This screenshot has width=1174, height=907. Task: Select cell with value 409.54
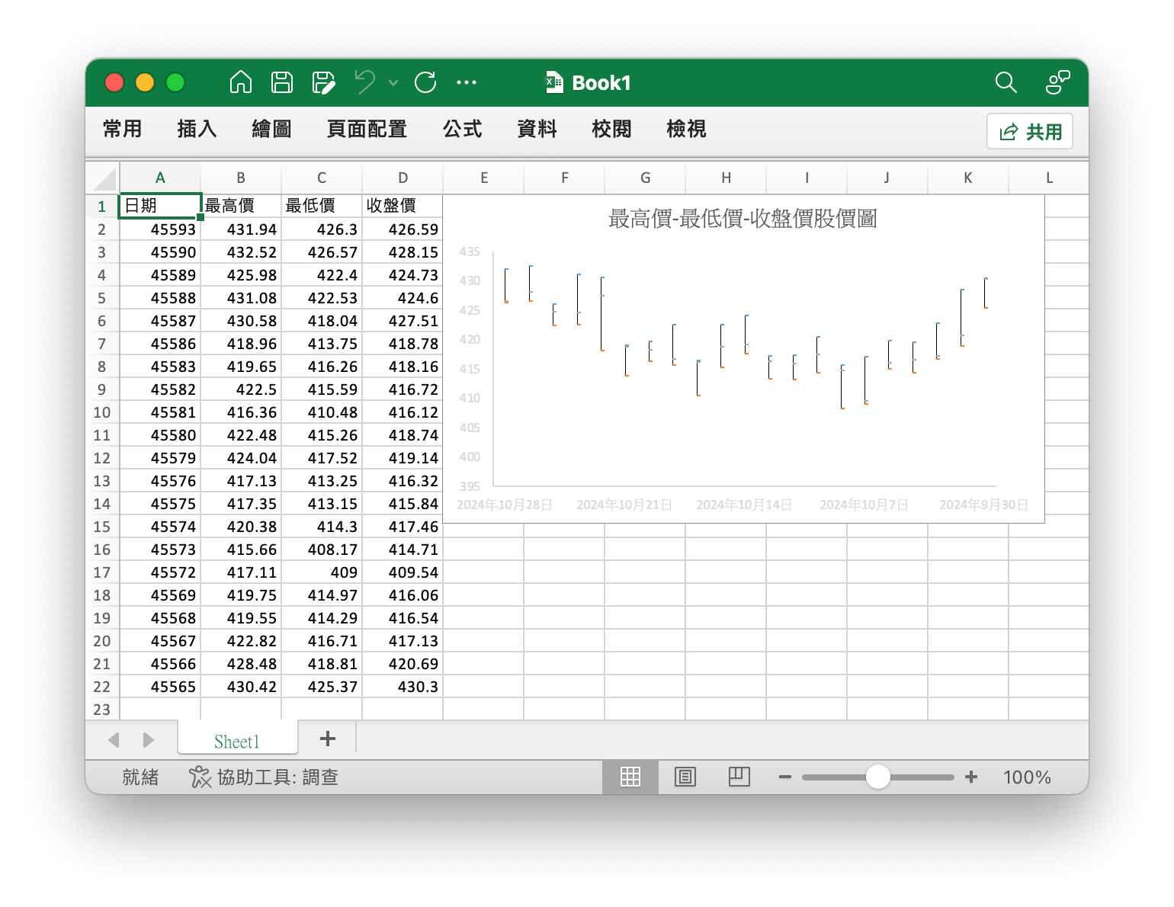[403, 572]
